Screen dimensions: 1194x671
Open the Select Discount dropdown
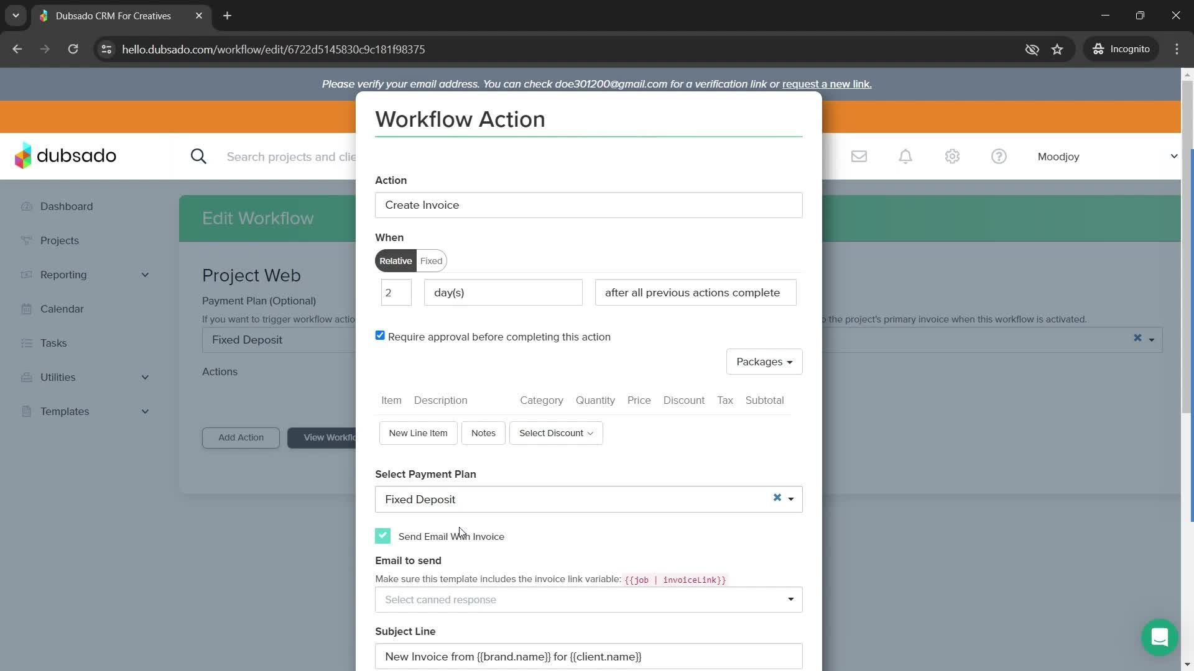556,433
